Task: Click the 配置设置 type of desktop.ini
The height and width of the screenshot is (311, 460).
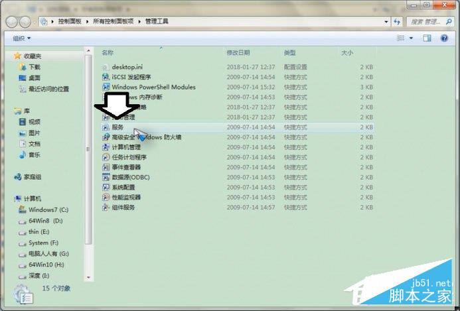Action: pyautogui.click(x=295, y=67)
